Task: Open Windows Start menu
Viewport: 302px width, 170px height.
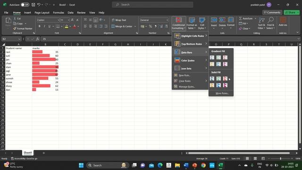Action: [x=81, y=165]
